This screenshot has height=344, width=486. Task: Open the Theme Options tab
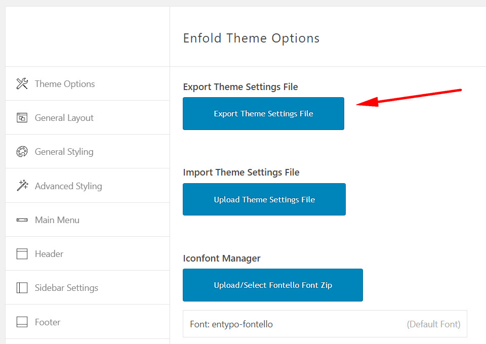[88, 83]
